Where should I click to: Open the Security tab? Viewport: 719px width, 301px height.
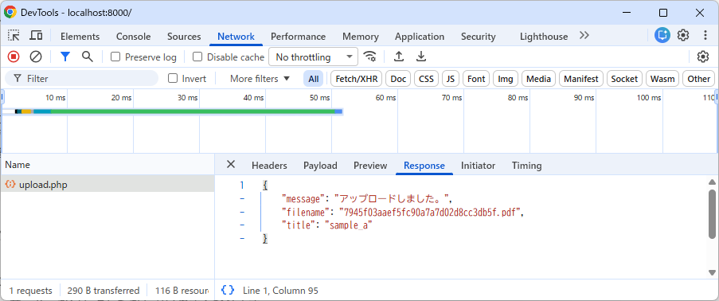point(479,37)
